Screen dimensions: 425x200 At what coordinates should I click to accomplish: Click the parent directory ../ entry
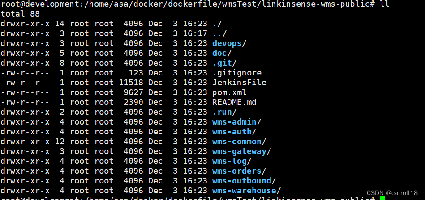pos(219,33)
